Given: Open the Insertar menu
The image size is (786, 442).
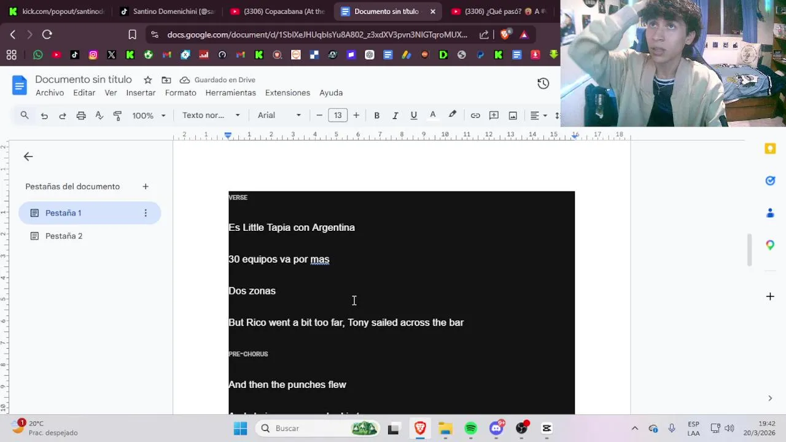Looking at the screenshot, I should pyautogui.click(x=141, y=93).
